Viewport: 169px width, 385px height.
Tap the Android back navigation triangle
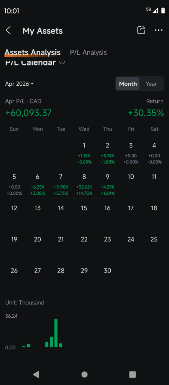pyautogui.click(x=36, y=374)
